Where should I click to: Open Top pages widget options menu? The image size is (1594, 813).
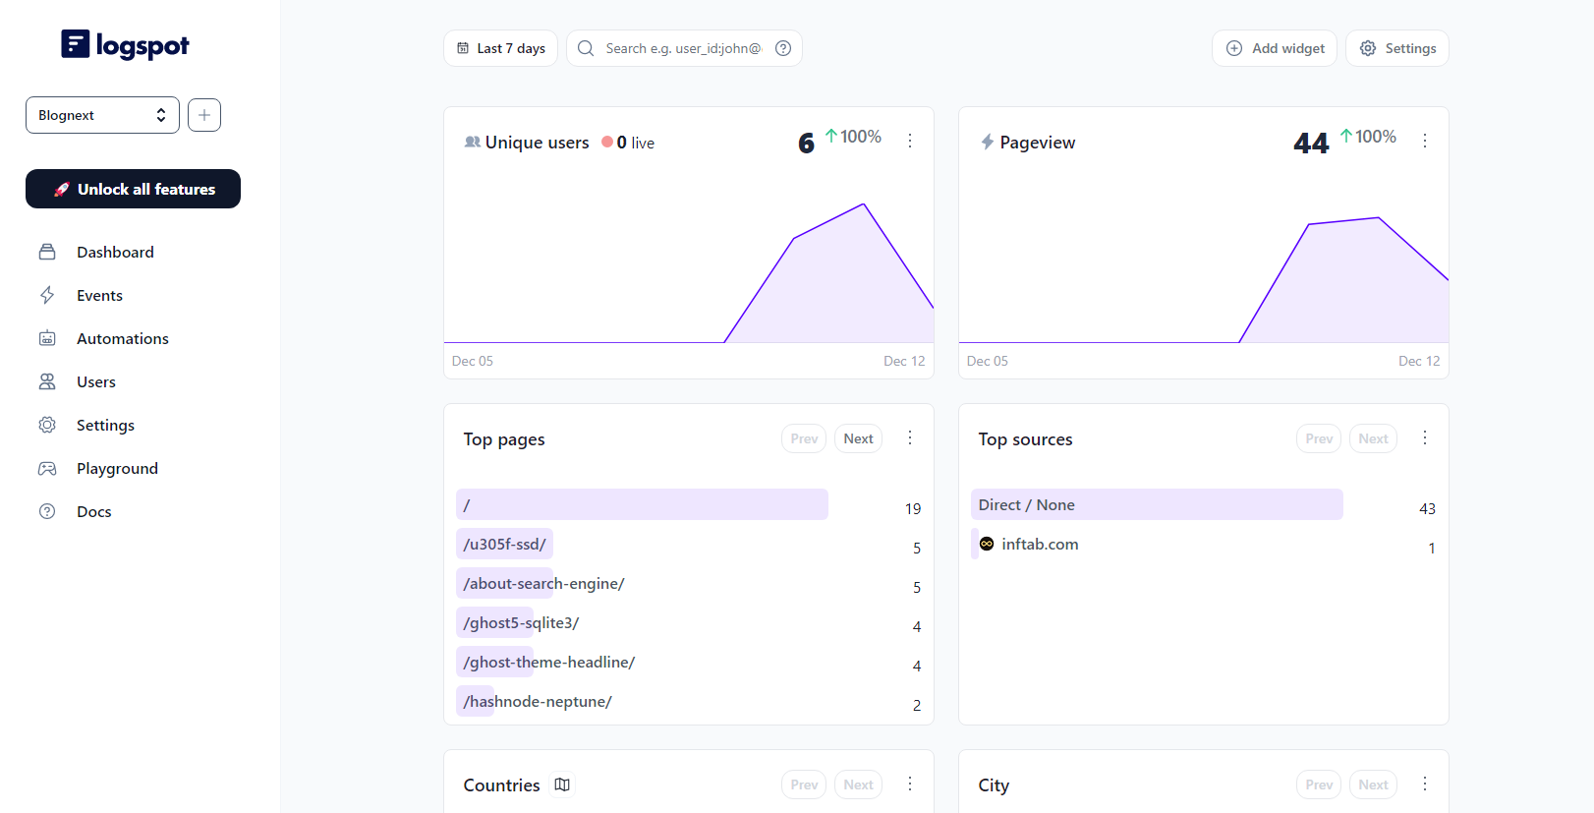coord(910,437)
